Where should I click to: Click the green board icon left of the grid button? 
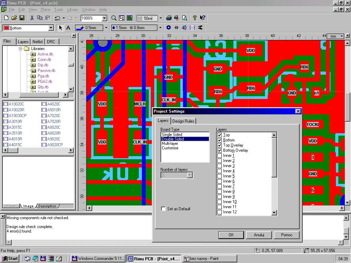129,18
